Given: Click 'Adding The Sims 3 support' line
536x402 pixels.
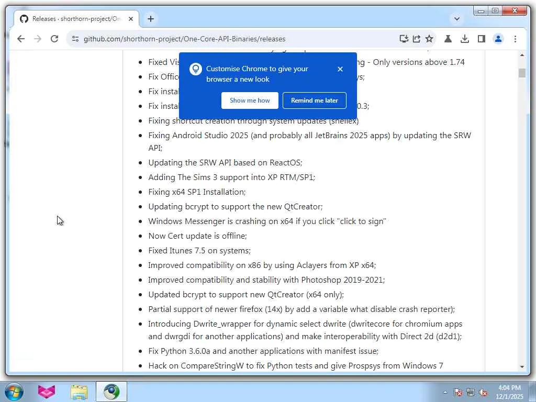Looking at the screenshot, I should pos(232,177).
